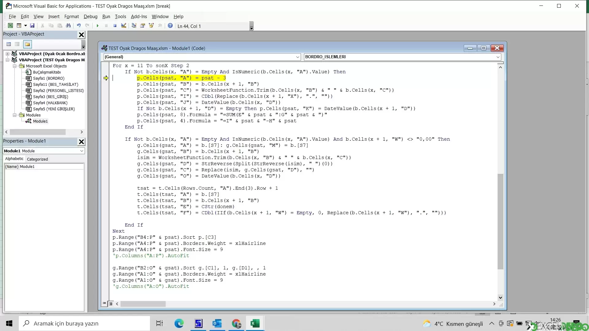
Task: Click the Copy toolbar icon
Action: tap(51, 26)
